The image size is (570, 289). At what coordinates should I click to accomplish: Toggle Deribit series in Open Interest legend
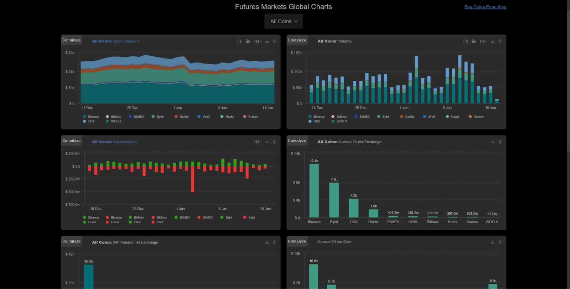pos(182,117)
